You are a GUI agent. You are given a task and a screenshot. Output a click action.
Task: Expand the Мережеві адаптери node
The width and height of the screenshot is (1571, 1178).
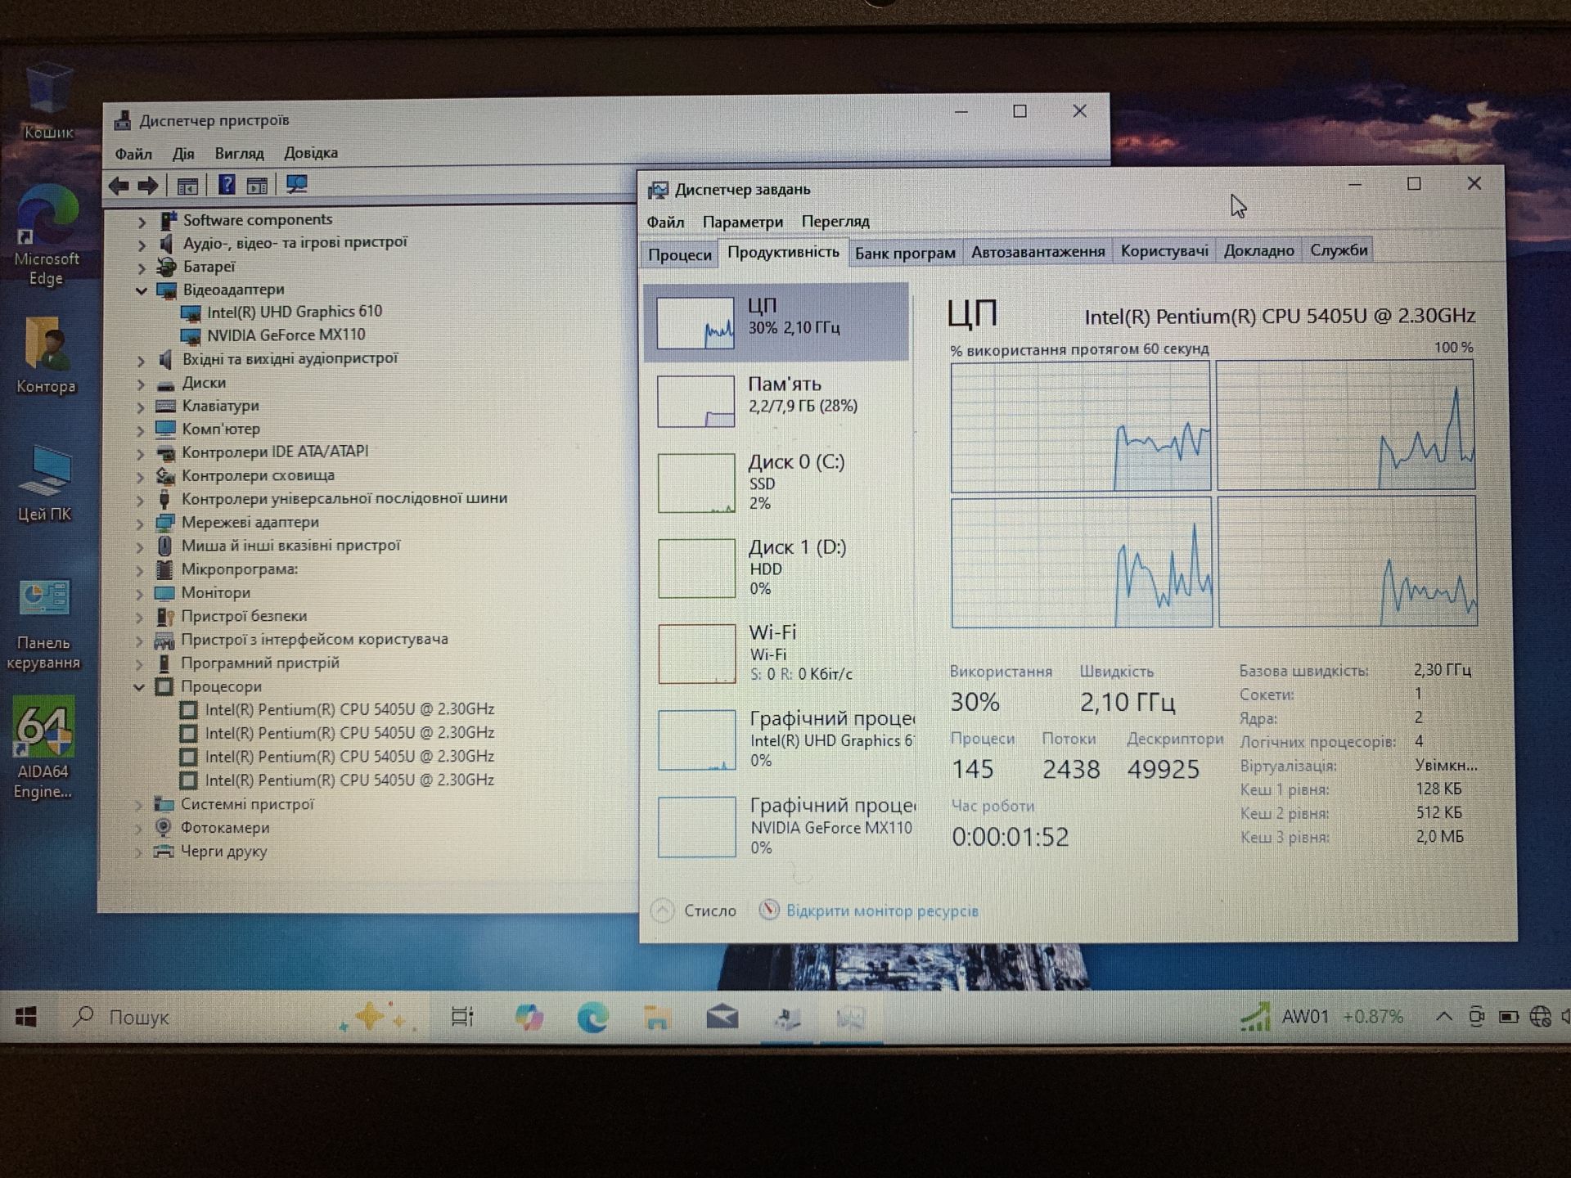[140, 524]
